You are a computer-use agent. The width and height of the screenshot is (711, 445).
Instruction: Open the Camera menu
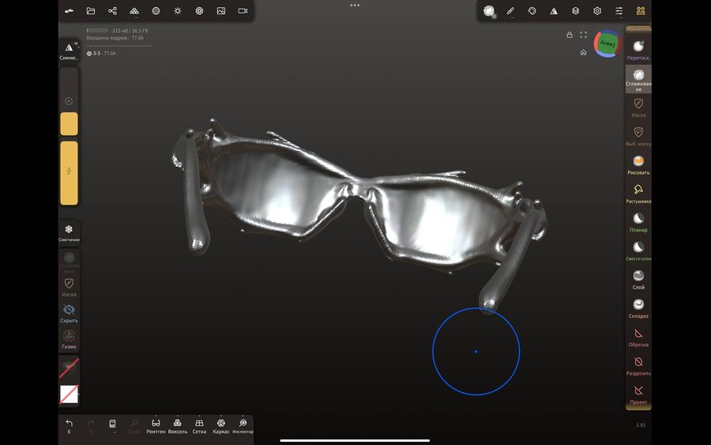coord(243,11)
